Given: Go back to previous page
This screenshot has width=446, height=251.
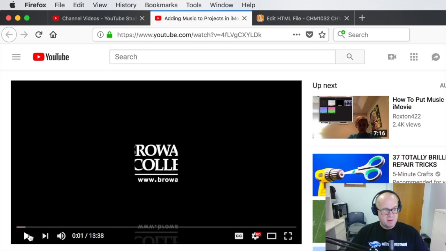Looking at the screenshot, I should tap(9, 35).
